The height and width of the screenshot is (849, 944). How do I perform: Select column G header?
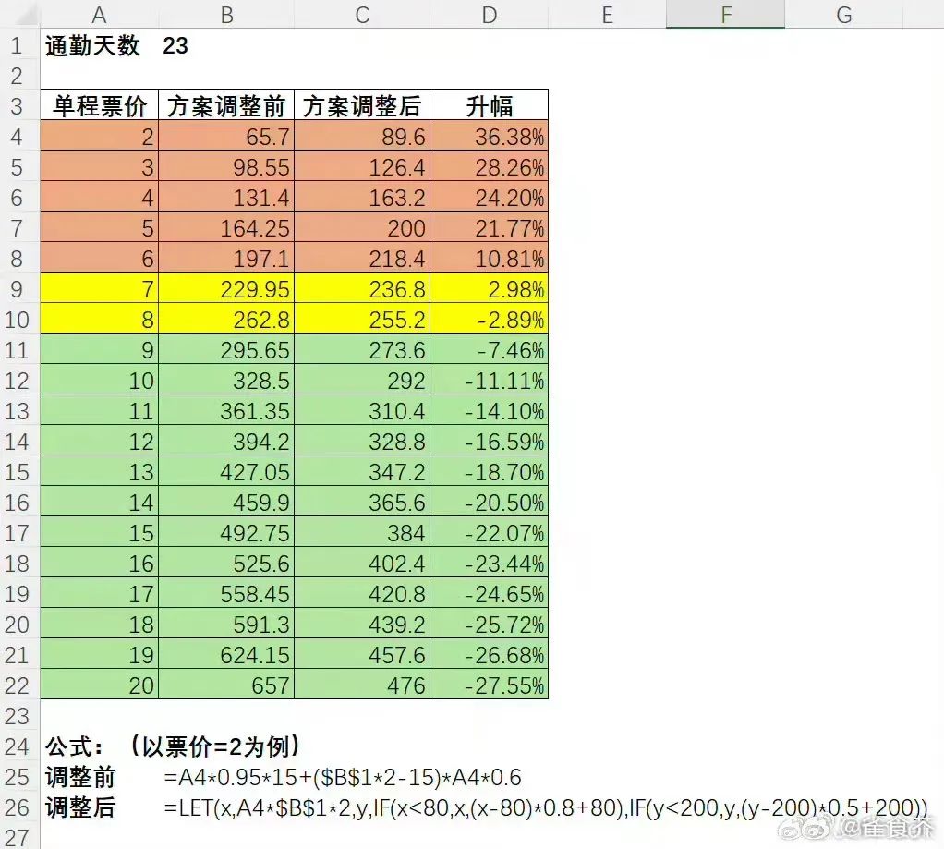pyautogui.click(x=843, y=14)
